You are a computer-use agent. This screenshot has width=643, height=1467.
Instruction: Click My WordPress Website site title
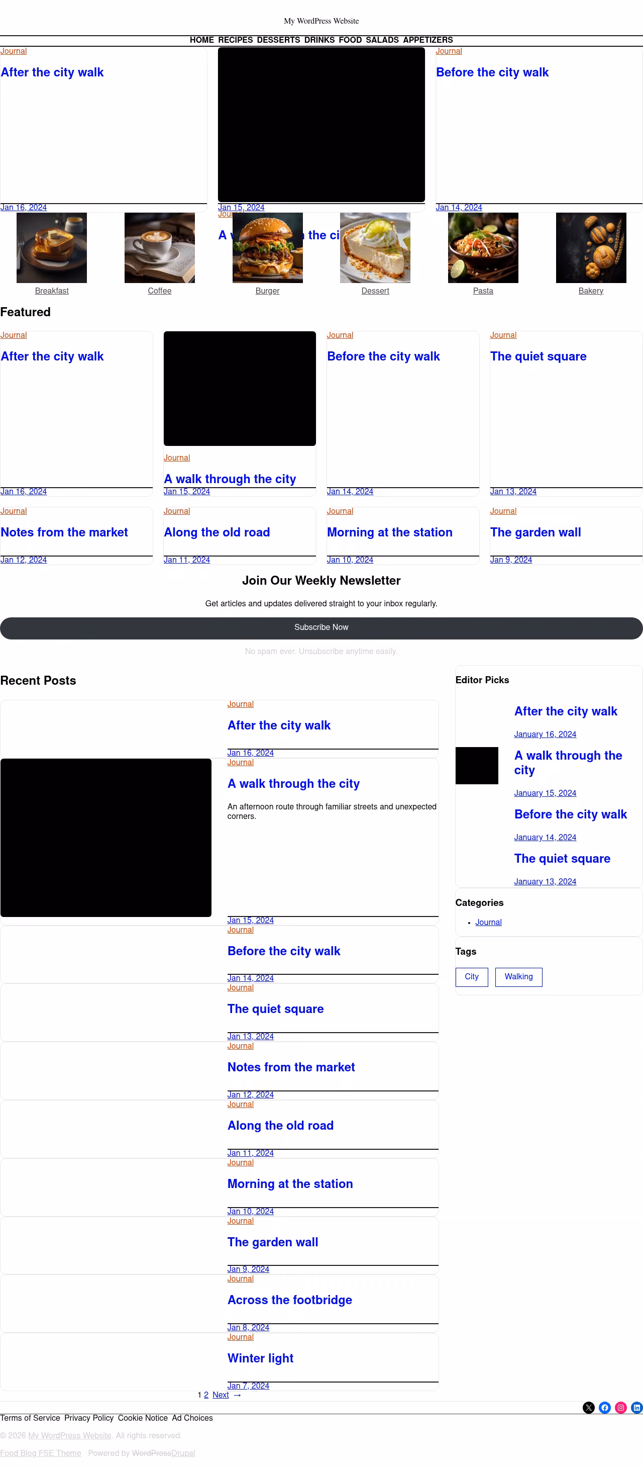[321, 21]
